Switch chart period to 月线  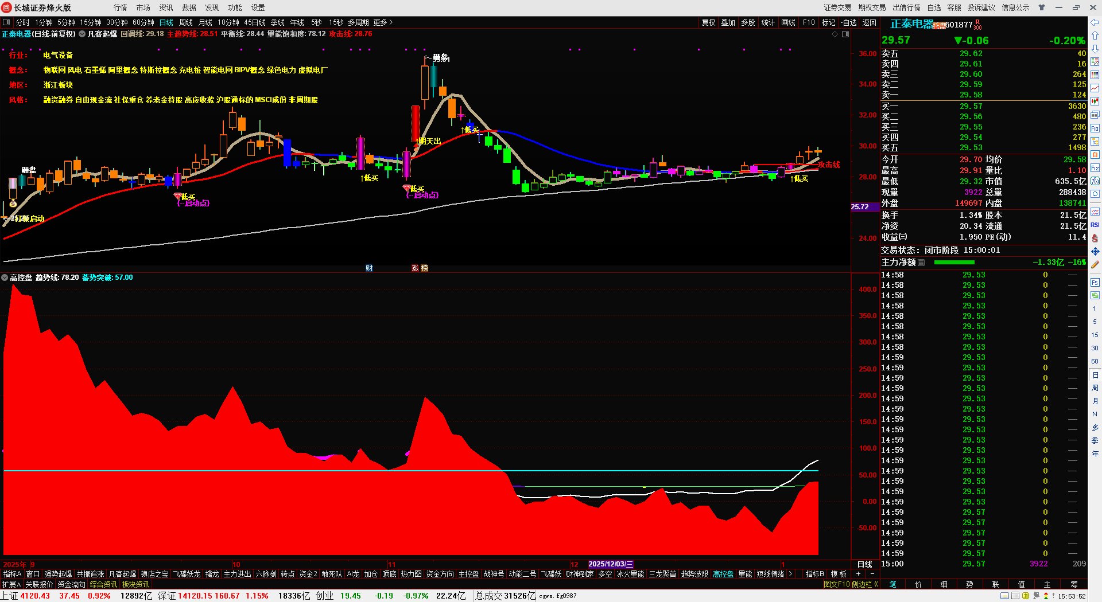pyautogui.click(x=205, y=22)
